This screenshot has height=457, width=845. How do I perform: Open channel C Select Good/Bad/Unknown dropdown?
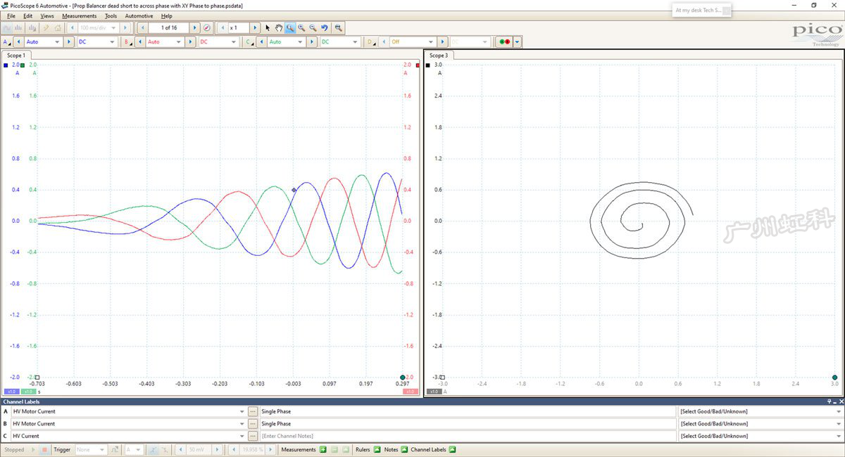[760, 436]
